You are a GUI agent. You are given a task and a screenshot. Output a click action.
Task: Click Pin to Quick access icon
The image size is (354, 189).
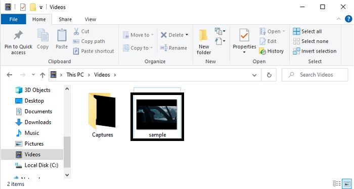(x=18, y=36)
